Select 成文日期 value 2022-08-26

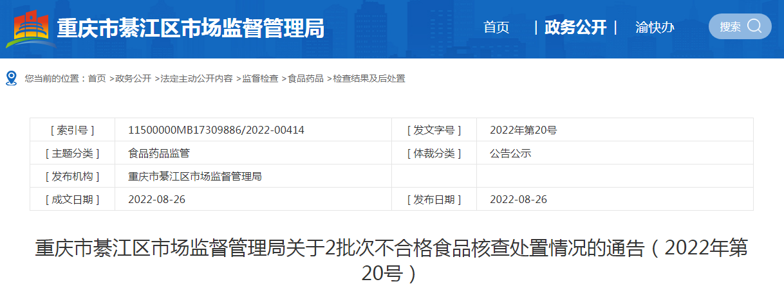pos(157,199)
